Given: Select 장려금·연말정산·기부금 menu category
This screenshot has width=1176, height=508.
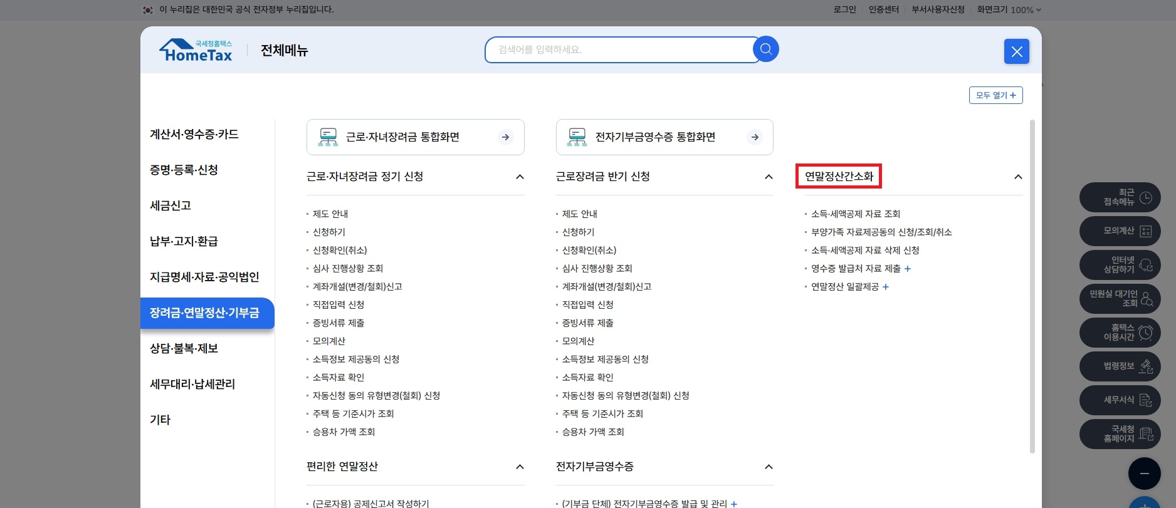Looking at the screenshot, I should pyautogui.click(x=207, y=313).
